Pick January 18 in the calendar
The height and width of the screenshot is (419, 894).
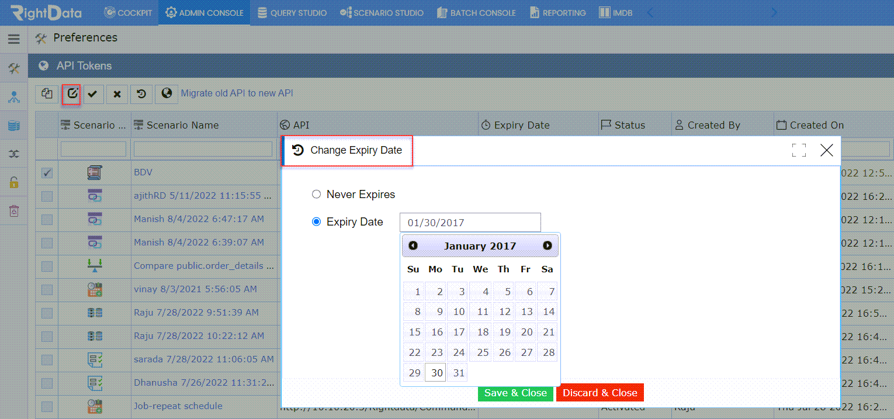tap(483, 332)
